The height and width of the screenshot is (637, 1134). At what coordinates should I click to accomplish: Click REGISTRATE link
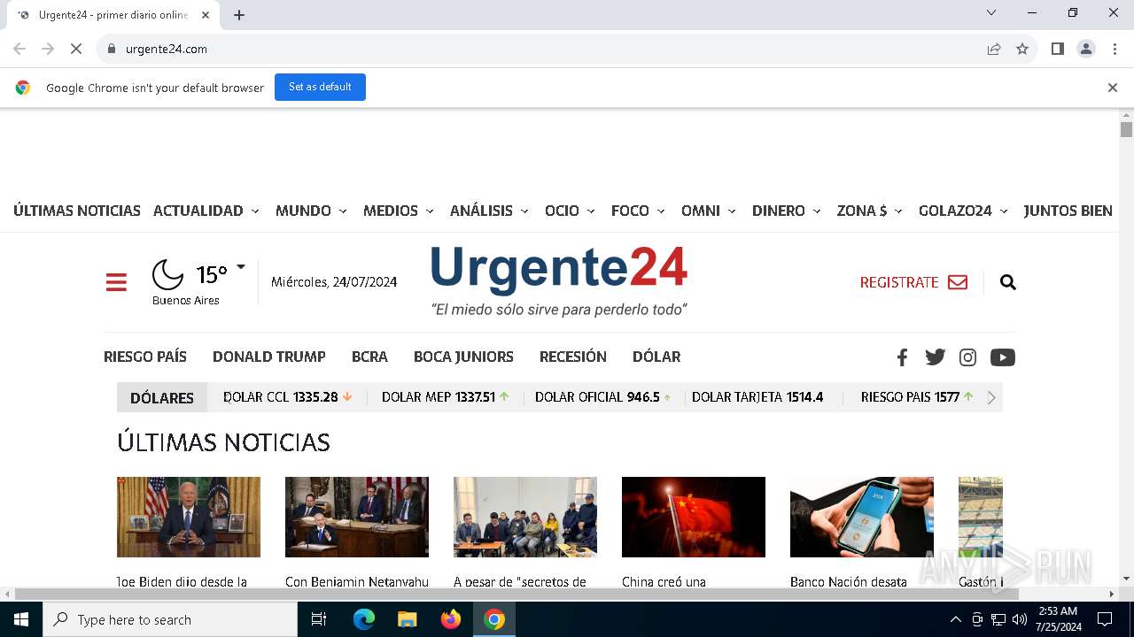[899, 282]
